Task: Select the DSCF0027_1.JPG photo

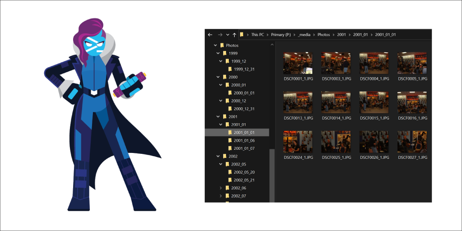Action: click(x=411, y=142)
